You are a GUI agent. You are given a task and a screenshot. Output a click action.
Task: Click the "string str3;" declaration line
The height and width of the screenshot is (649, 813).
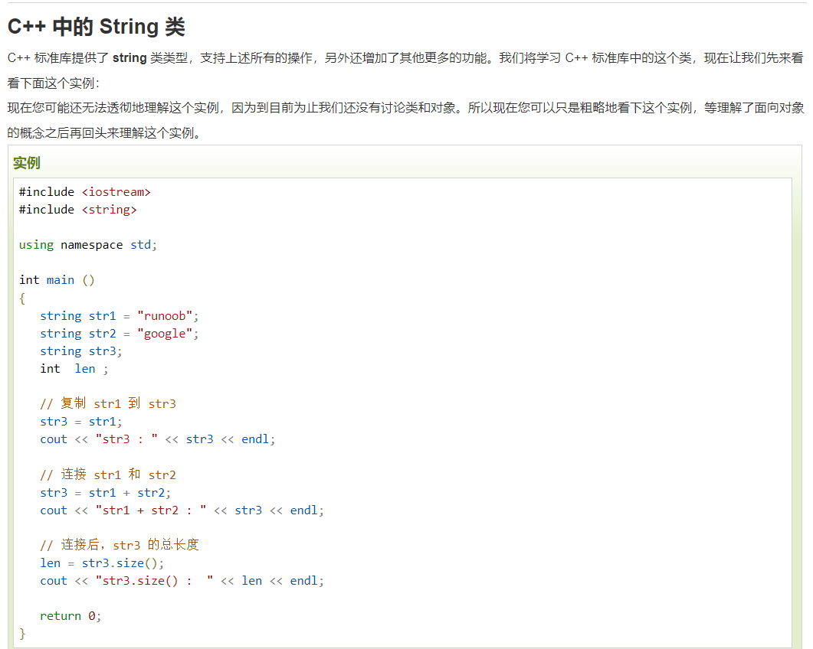[81, 351]
